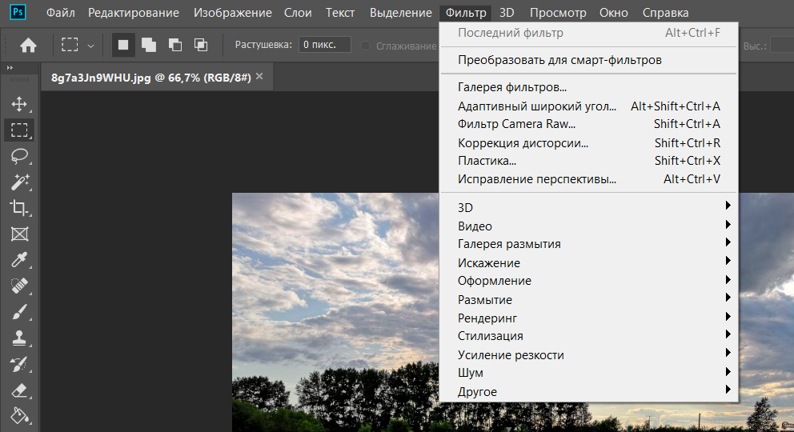The image size is (794, 432).
Task: Open Галерея фильтров from Filter menu
Action: point(512,86)
